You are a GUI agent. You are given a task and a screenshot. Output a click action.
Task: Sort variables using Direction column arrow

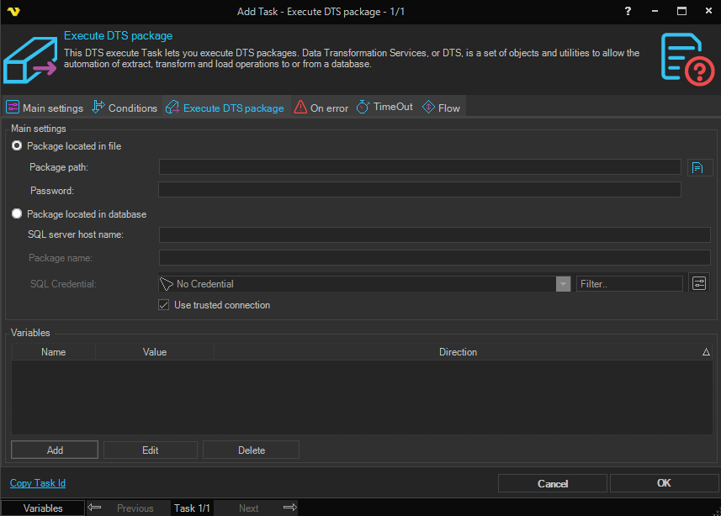pyautogui.click(x=706, y=353)
